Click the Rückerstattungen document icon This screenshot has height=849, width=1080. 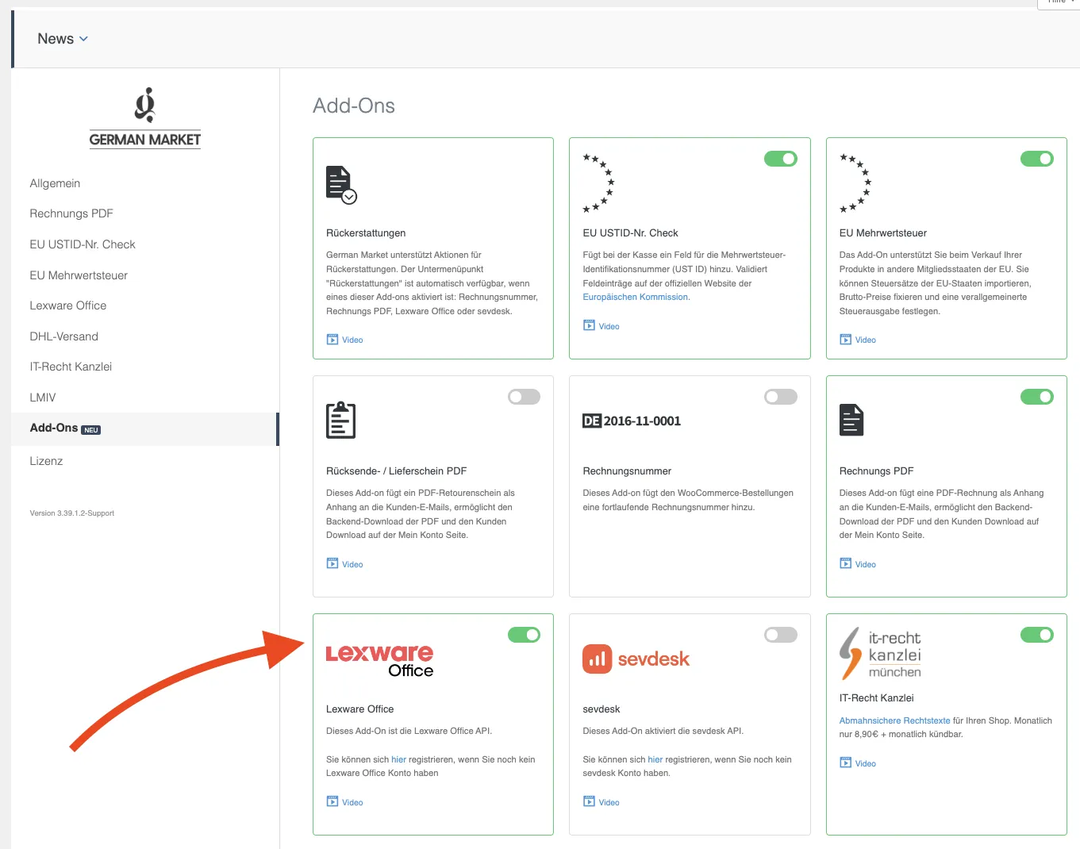341,185
